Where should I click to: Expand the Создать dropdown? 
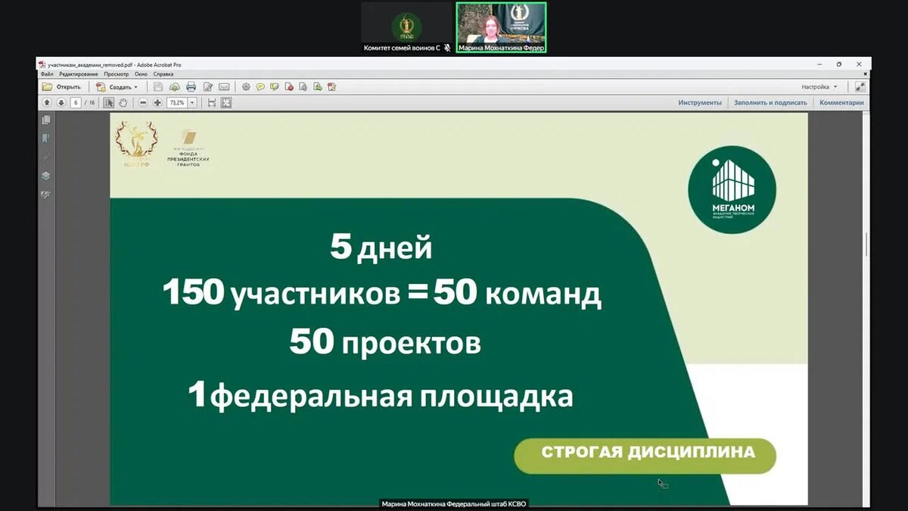(x=135, y=87)
